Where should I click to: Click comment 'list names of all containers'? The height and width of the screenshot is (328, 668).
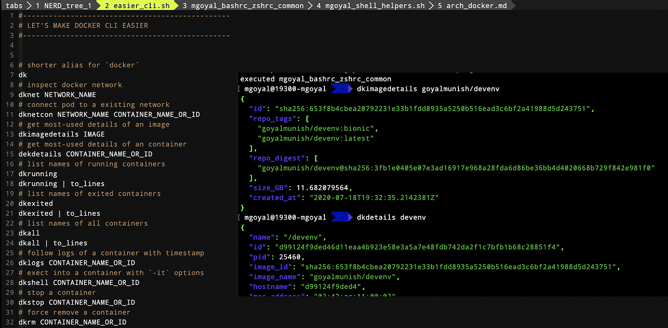tap(83, 223)
